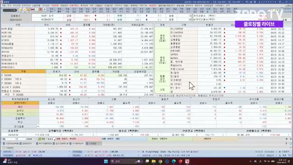Screen dimensions: 293x165
Task: Select the KOSPI100 index row
Action: tap(77, 33)
